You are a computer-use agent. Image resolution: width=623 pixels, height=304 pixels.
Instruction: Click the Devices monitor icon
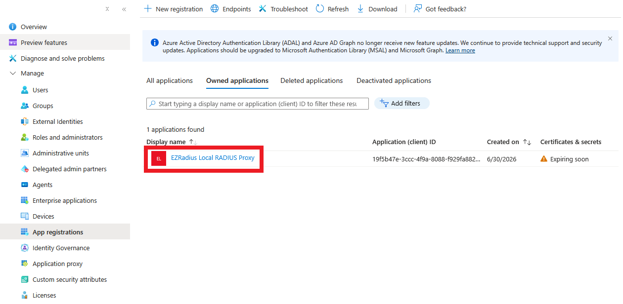(25, 216)
